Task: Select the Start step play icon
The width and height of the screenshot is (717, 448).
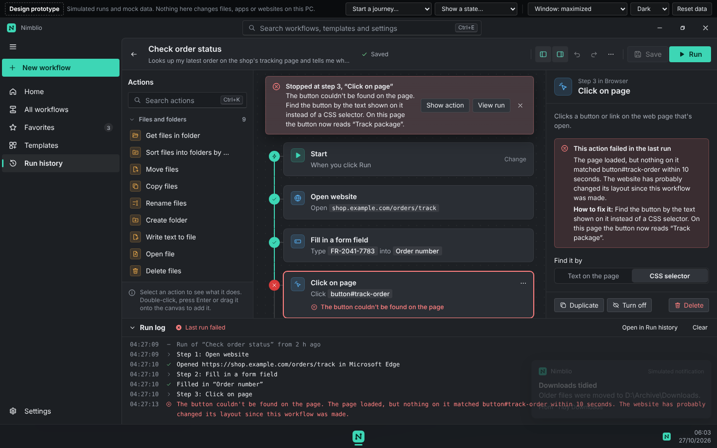Action: (x=298, y=155)
